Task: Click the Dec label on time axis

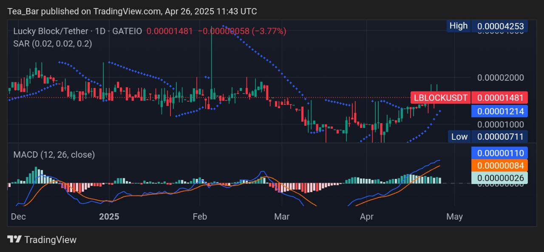Action: point(18,217)
